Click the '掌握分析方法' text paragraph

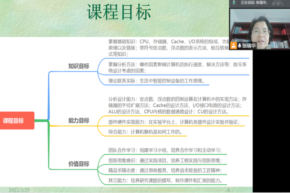(177, 67)
